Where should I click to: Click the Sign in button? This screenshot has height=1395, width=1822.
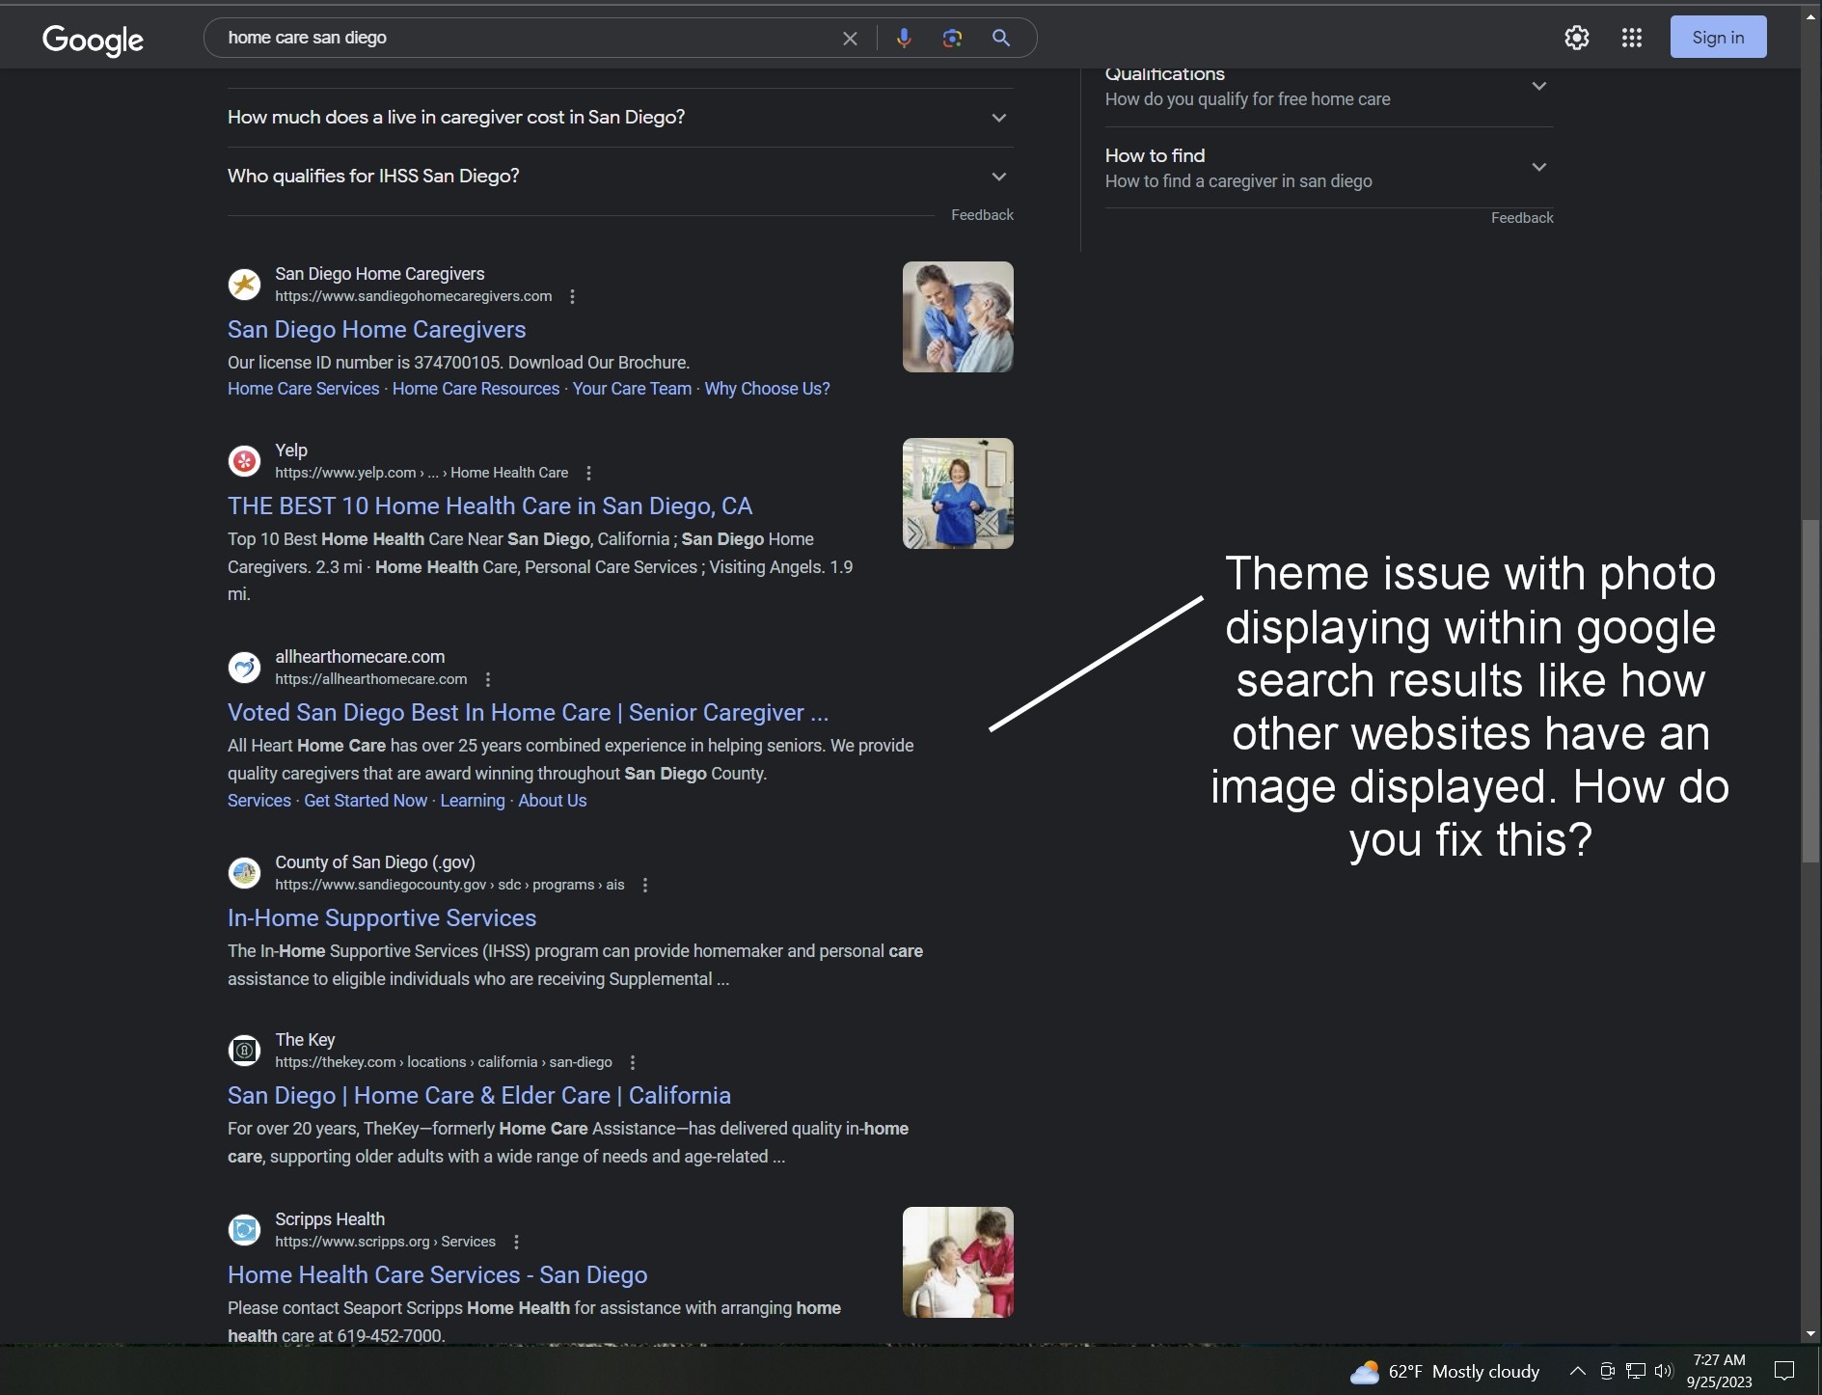pos(1718,37)
